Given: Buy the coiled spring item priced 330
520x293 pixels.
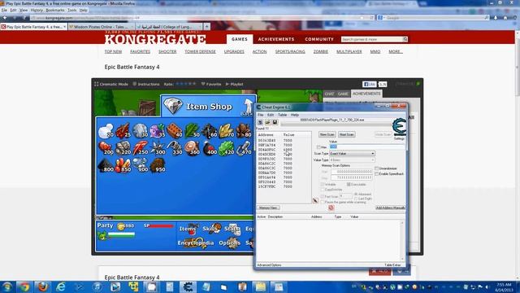Looking at the screenshot, I should point(175,148).
